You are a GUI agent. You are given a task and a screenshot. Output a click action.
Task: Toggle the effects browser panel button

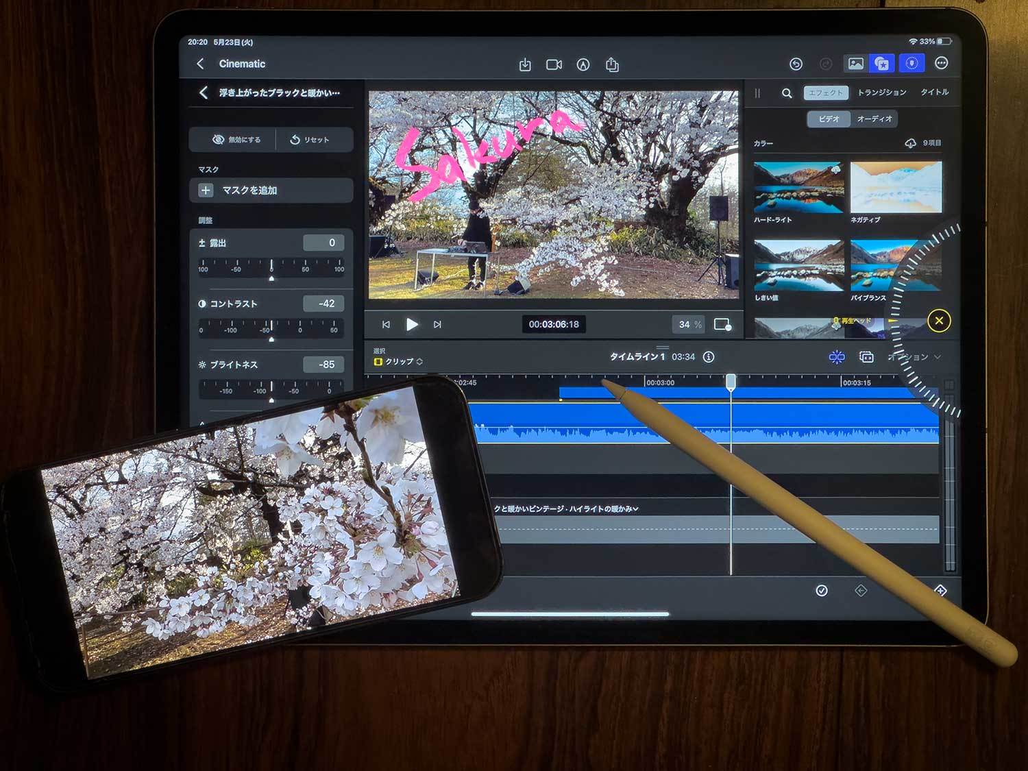(x=882, y=64)
